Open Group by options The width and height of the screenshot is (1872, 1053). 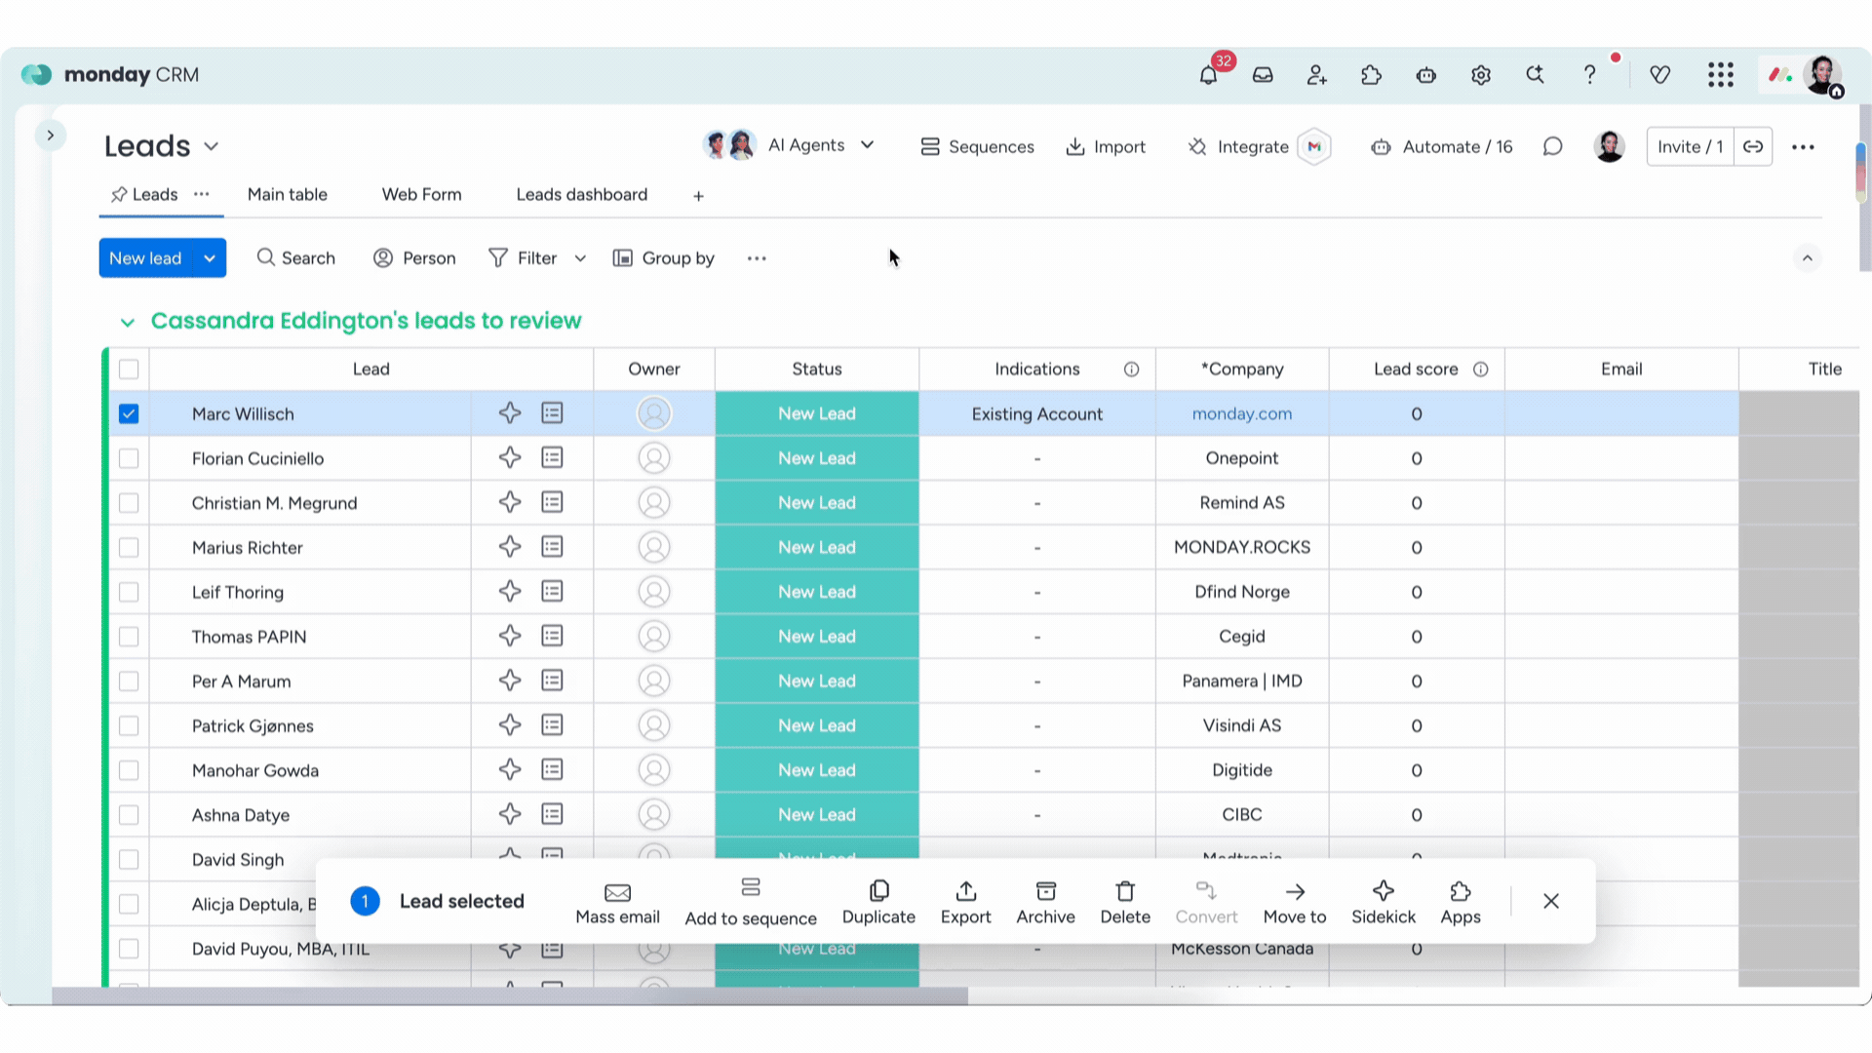(664, 258)
